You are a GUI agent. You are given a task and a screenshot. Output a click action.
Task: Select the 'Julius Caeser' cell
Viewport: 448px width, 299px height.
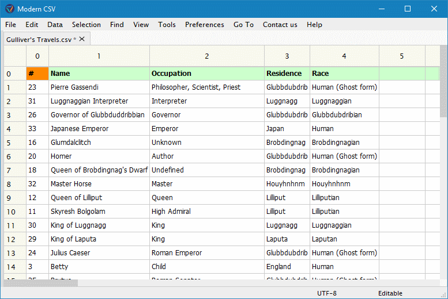(x=99, y=253)
